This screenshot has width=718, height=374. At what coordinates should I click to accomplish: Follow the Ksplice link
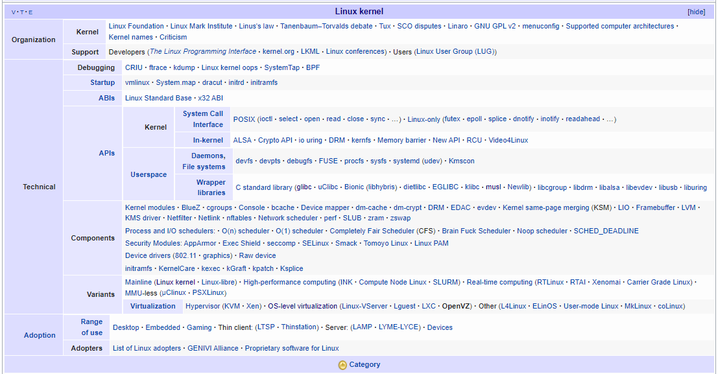pyautogui.click(x=292, y=268)
